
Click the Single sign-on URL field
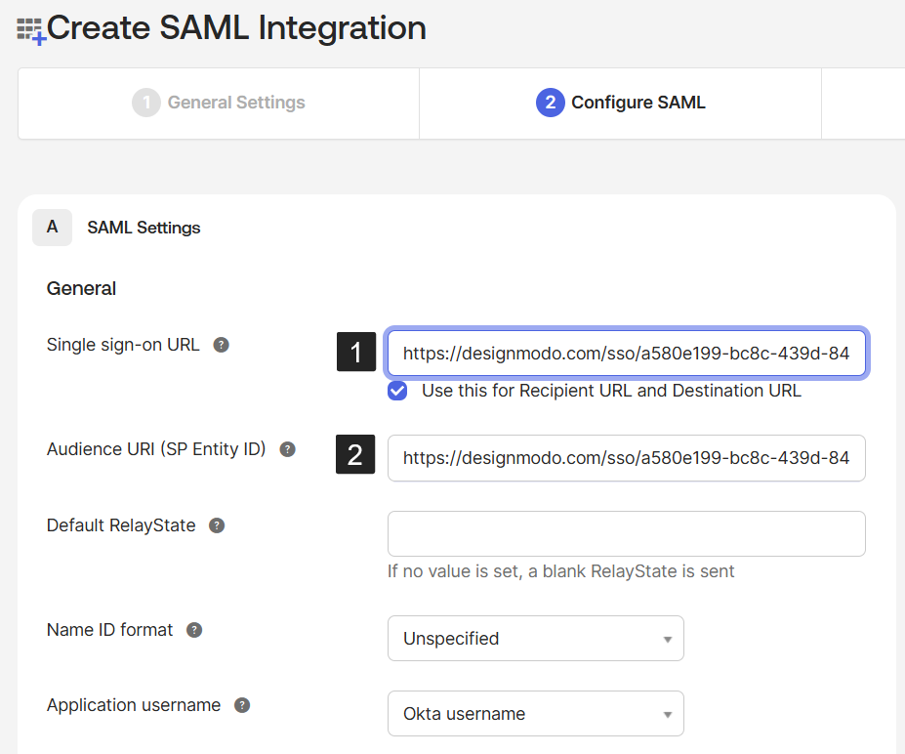(x=626, y=353)
